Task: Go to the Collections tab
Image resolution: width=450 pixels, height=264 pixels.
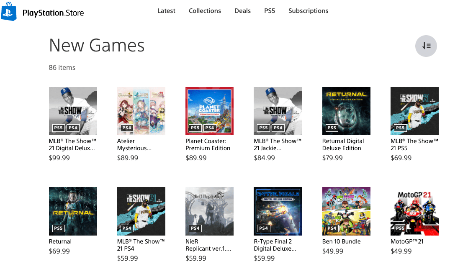Action: coord(205,11)
